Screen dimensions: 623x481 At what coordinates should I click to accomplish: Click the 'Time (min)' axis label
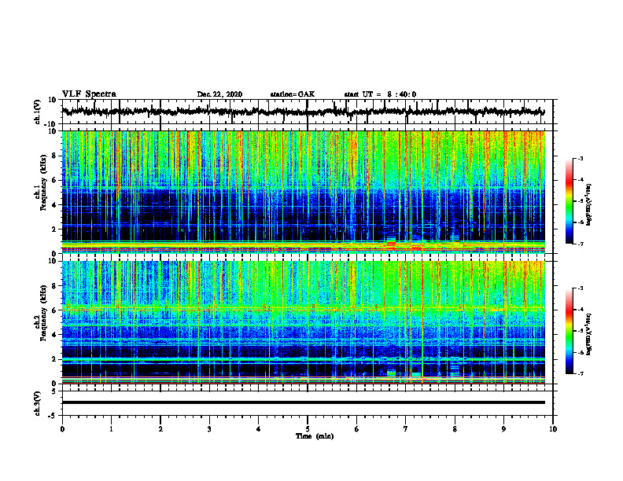pyautogui.click(x=315, y=436)
